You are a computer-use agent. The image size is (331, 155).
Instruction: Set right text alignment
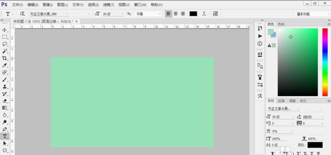[183, 14]
